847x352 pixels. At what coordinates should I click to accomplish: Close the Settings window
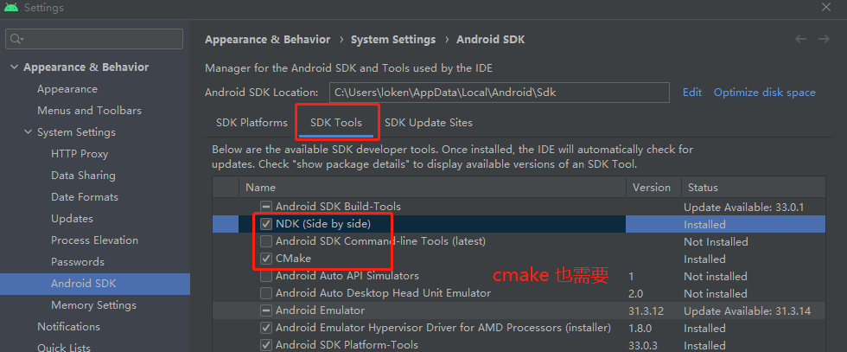click(x=825, y=8)
